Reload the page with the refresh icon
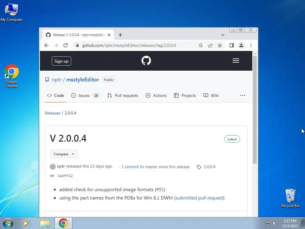The height and width of the screenshot is (229, 305). [x=66, y=45]
